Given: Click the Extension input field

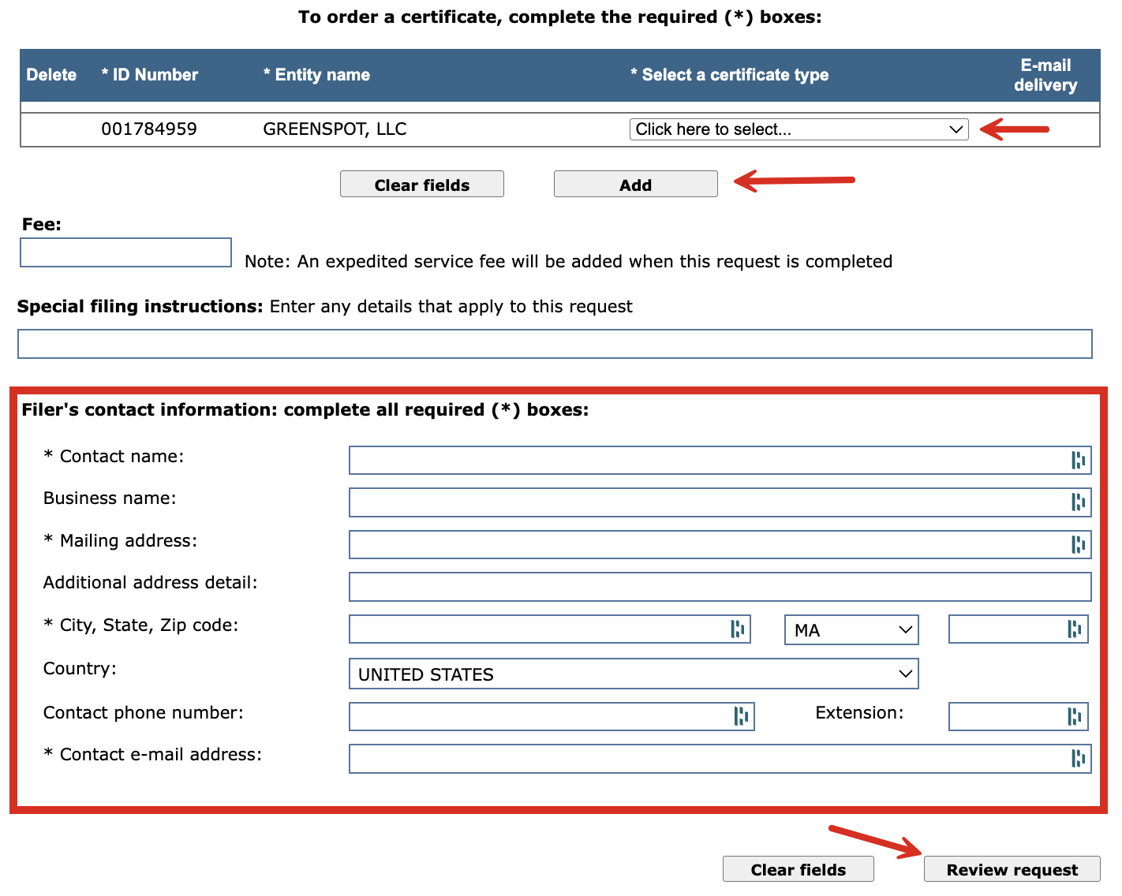Looking at the screenshot, I should pos(1018,716).
